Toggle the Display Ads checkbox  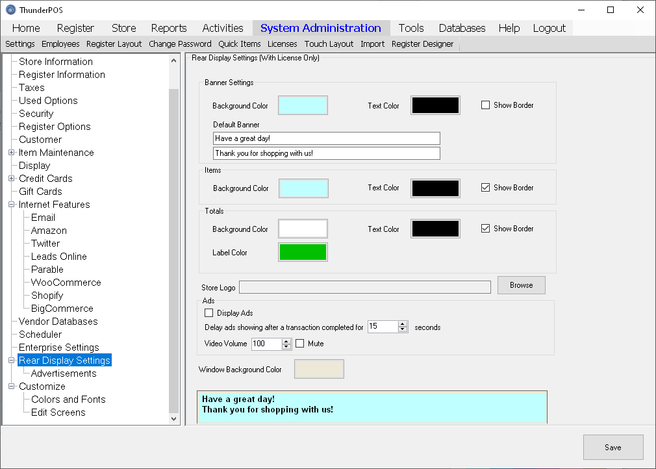click(209, 313)
